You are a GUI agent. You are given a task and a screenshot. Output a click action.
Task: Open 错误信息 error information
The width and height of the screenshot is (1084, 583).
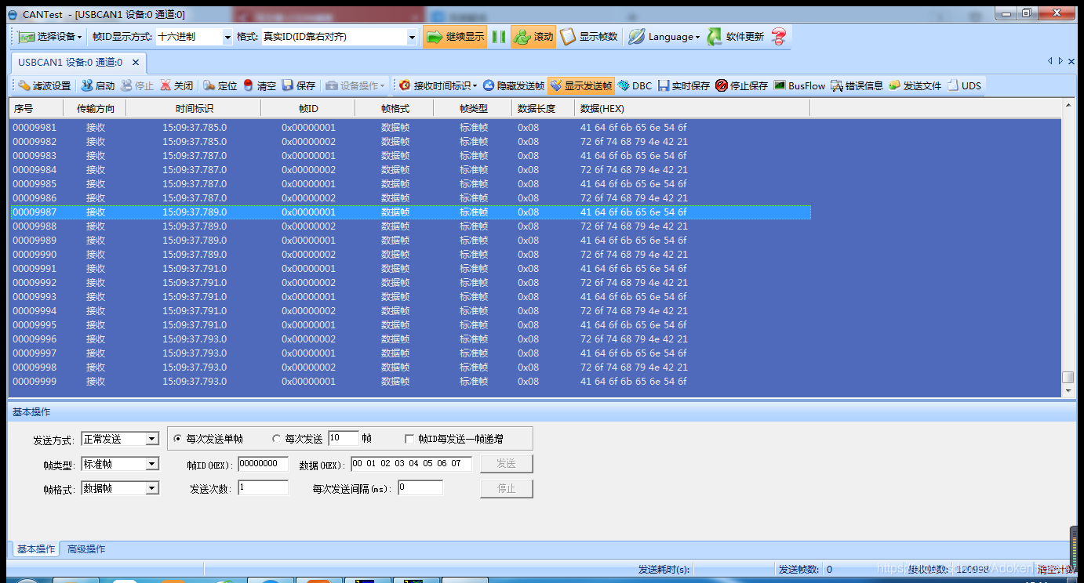point(857,85)
